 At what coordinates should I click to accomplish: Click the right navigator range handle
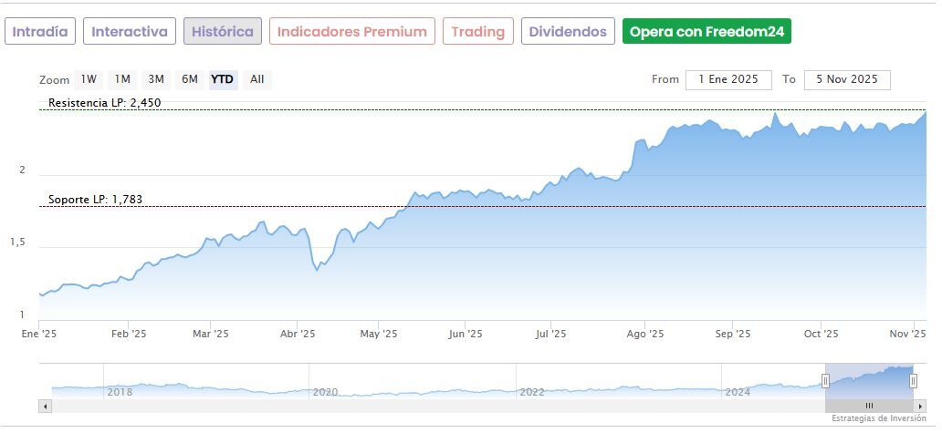pos(913,381)
